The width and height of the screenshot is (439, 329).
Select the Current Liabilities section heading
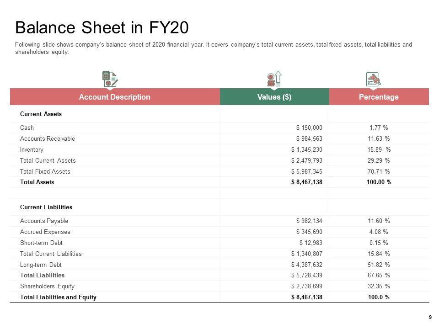point(46,207)
